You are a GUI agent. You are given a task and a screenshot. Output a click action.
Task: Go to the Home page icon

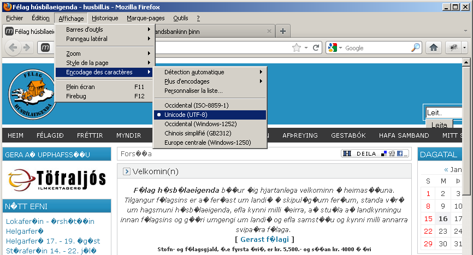[x=434, y=48]
